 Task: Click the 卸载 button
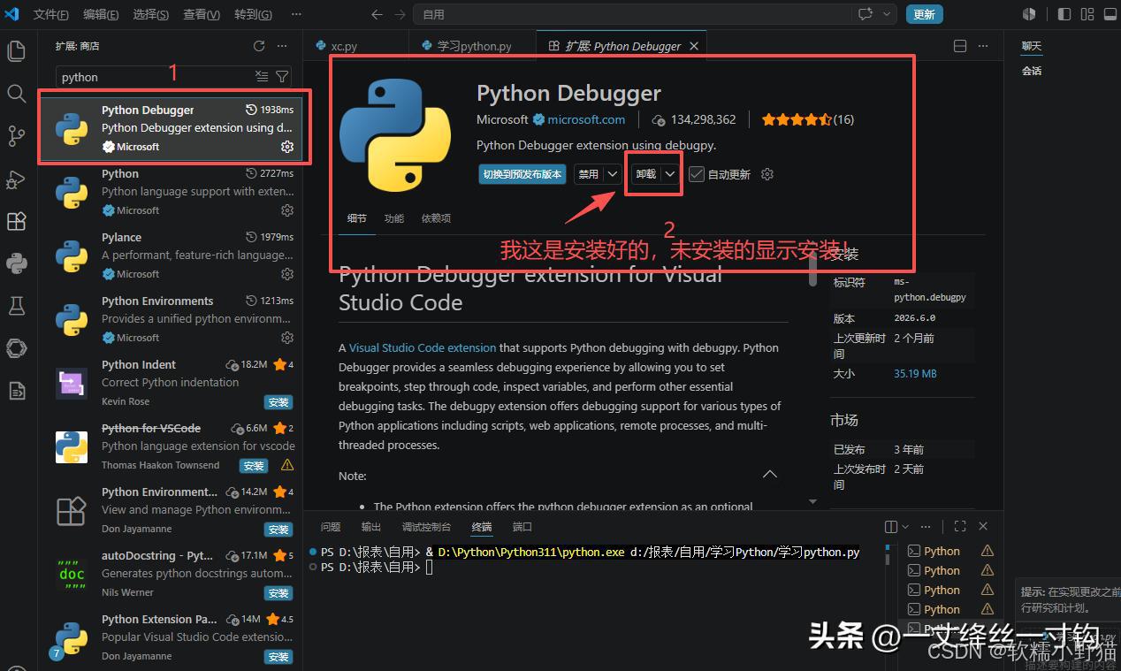pyautogui.click(x=646, y=174)
